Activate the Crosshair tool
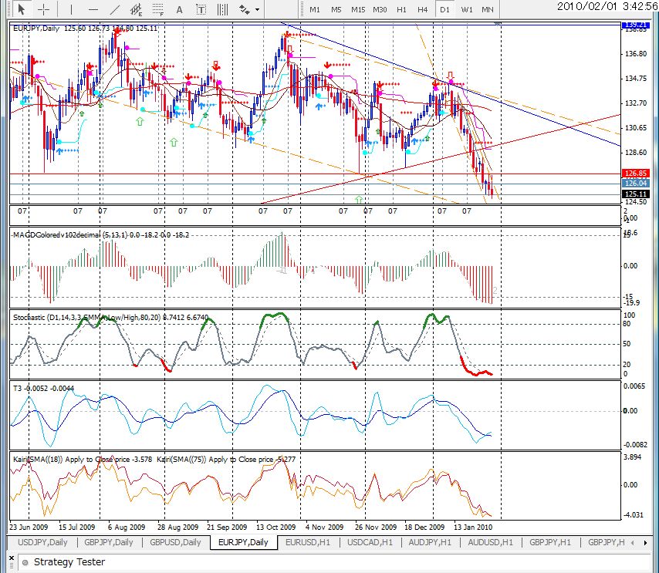The height and width of the screenshot is (573, 659). point(43,8)
